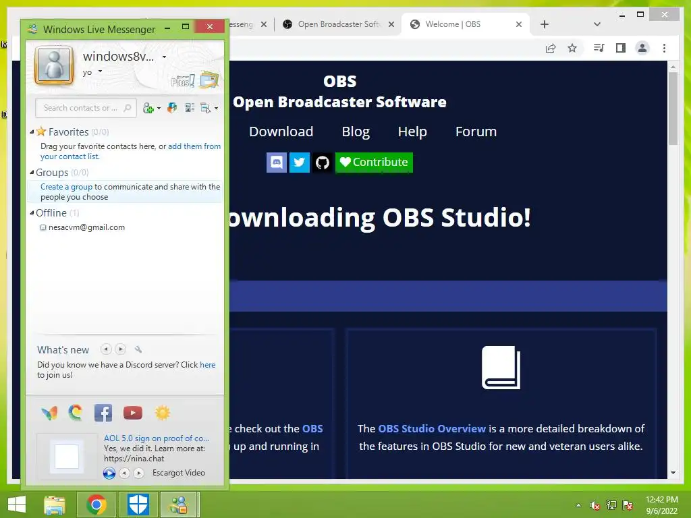Show previous What's new item
691x518 pixels.
(106, 349)
